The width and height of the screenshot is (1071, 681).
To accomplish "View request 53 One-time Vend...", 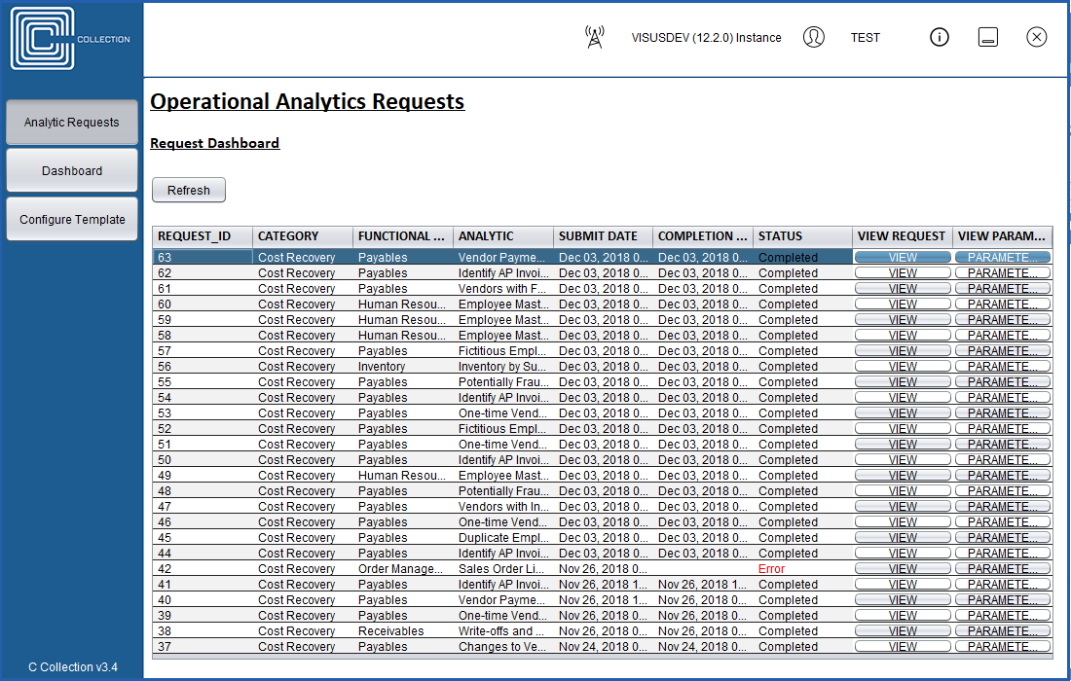I will coord(903,413).
